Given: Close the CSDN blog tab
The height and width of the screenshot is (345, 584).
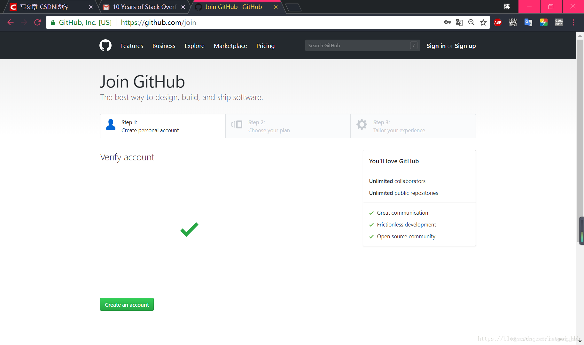Looking at the screenshot, I should (x=91, y=7).
